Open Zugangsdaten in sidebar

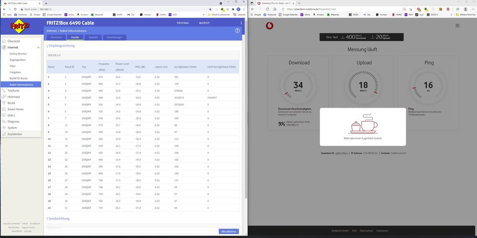pos(18,60)
